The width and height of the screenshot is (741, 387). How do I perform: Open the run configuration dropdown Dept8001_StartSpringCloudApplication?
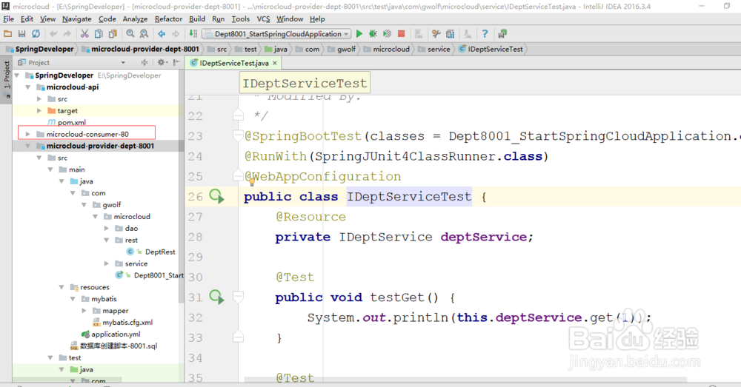coord(276,34)
